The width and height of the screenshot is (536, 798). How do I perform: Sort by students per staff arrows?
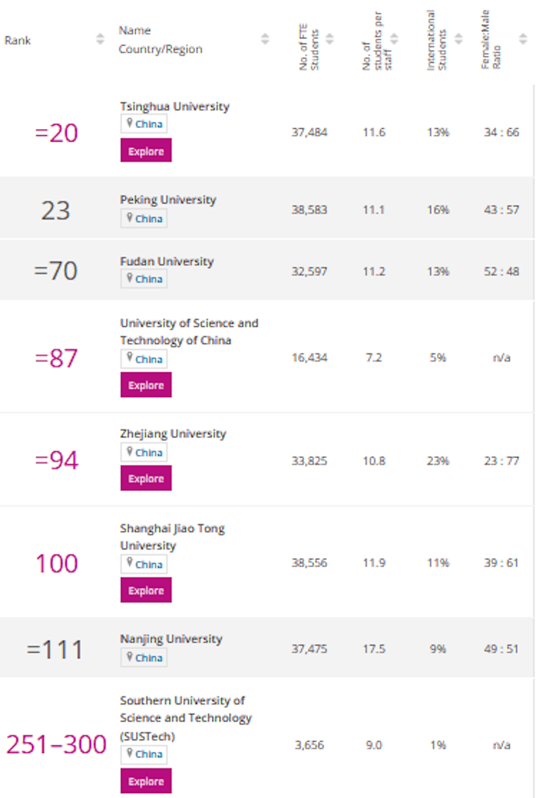tap(394, 38)
